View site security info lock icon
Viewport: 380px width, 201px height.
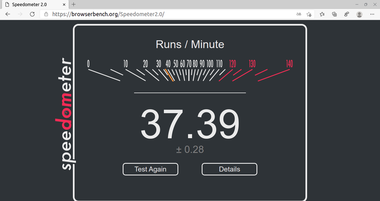46,14
